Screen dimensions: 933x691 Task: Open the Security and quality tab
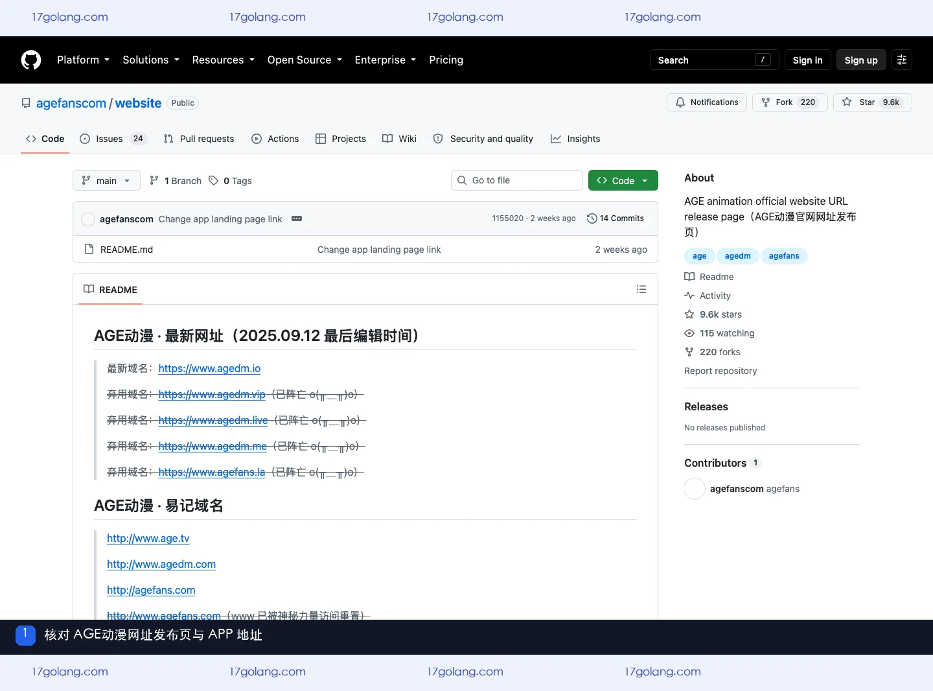(483, 139)
